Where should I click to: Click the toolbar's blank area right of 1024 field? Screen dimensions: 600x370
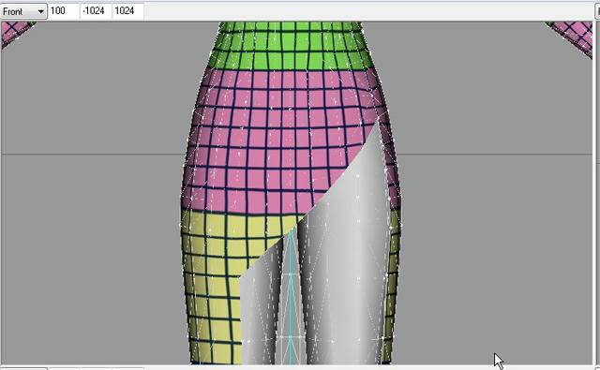(x=367, y=11)
